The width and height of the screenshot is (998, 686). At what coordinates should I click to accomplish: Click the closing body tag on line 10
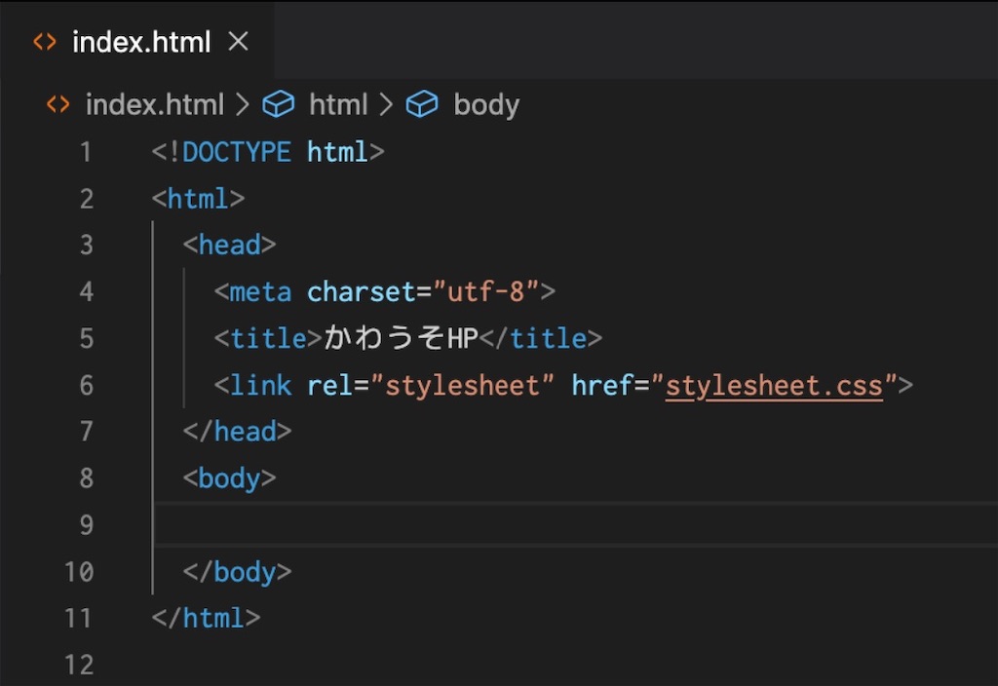coord(240,572)
